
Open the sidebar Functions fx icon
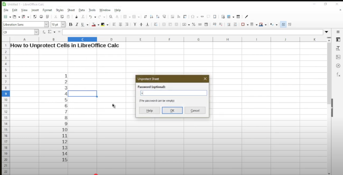coord(338,74)
